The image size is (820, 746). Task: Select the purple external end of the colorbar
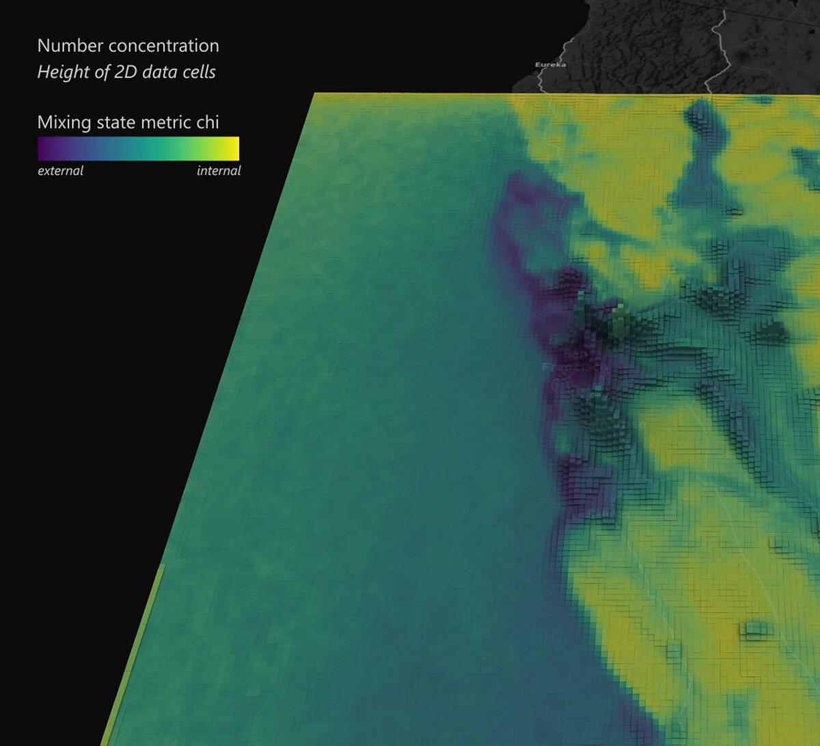coord(44,148)
